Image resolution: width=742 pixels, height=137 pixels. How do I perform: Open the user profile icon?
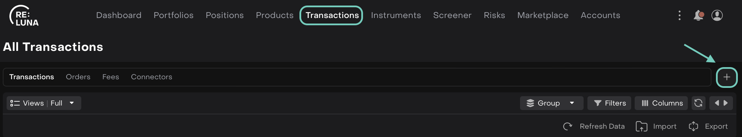pyautogui.click(x=717, y=15)
